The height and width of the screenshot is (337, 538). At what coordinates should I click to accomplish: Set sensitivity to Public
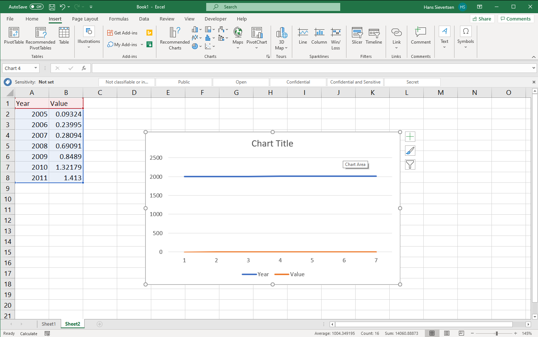pyautogui.click(x=184, y=82)
